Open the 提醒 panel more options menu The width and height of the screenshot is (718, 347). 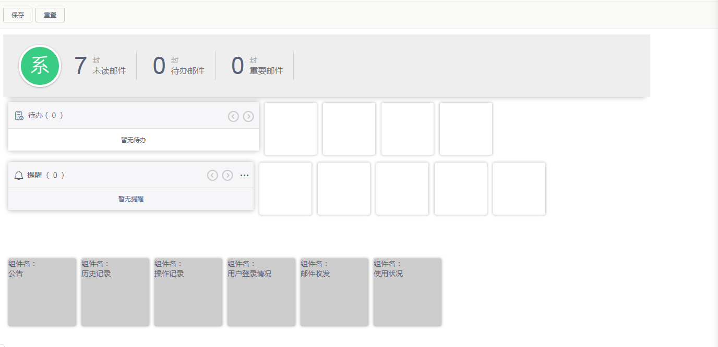244,176
